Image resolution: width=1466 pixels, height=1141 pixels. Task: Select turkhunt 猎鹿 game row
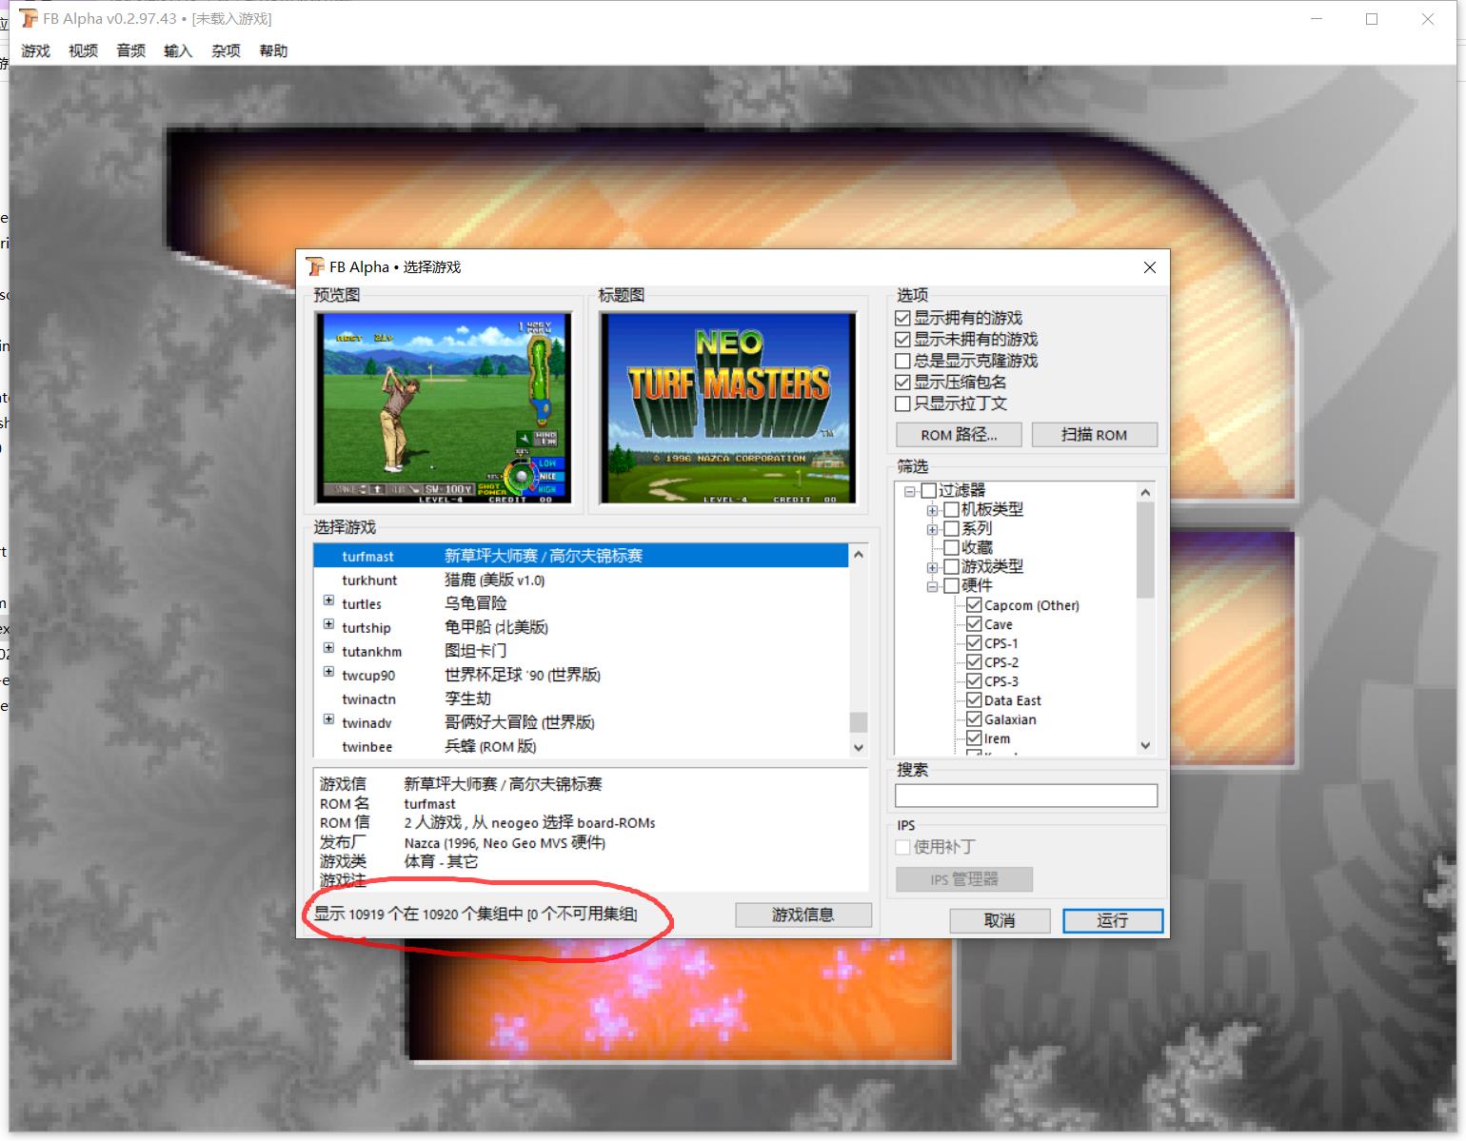click(x=581, y=580)
